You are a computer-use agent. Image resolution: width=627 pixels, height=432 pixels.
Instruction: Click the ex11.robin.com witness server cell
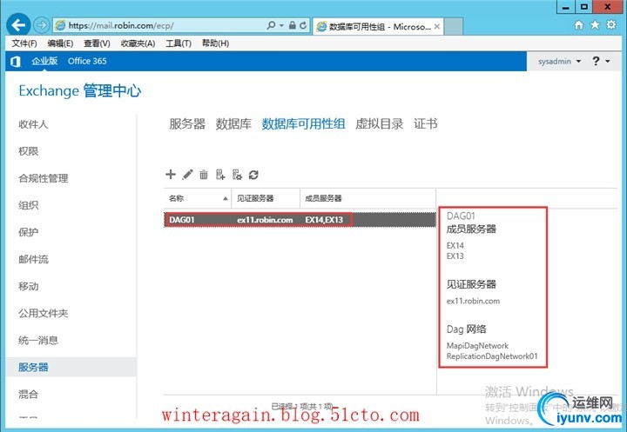click(265, 220)
